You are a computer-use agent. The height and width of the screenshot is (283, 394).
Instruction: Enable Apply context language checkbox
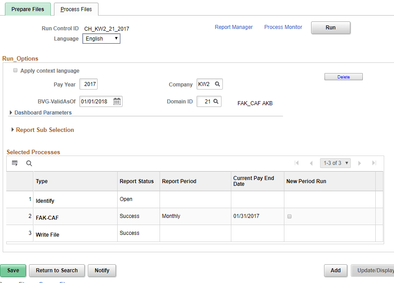[15, 70]
